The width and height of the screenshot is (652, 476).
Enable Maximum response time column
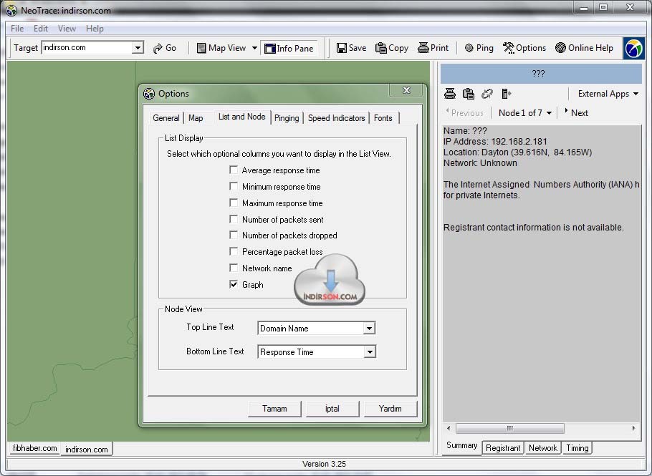[x=234, y=203]
